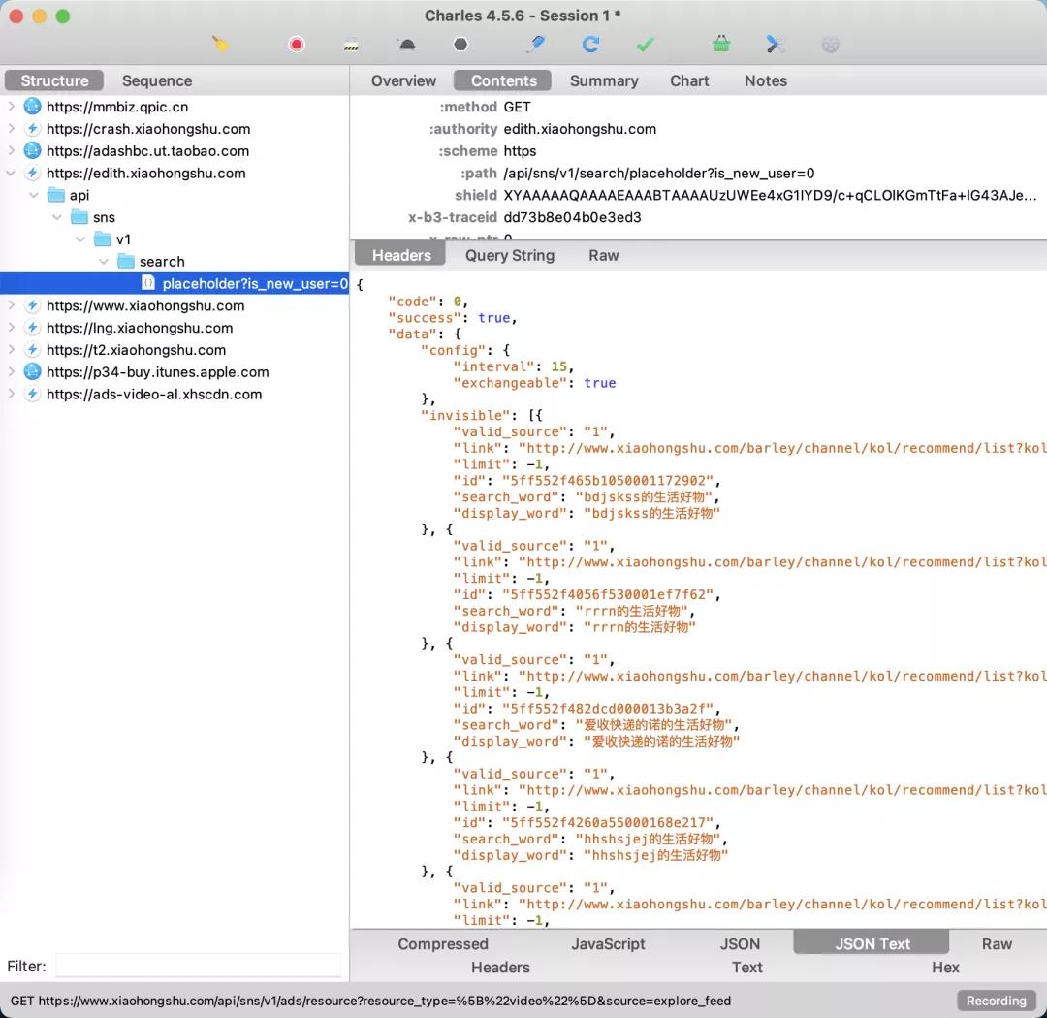
Task: Click the lightning icon for ads-video-al.xhscdn.com
Action: coord(32,394)
